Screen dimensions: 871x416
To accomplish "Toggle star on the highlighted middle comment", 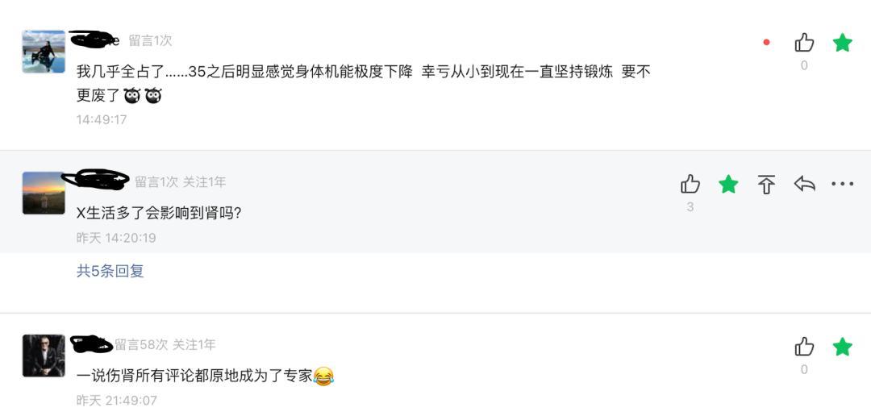I will (x=728, y=185).
